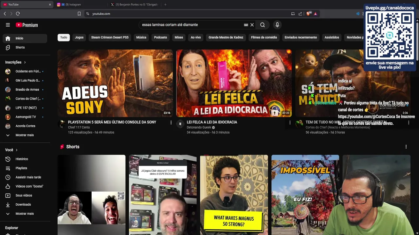
Task: Clear the search text with X
Action: [x=252, y=25]
